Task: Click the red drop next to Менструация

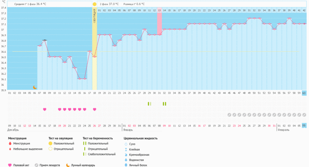Action: coord(10,143)
